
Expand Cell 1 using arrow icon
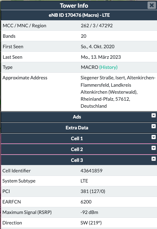pos(153,137)
